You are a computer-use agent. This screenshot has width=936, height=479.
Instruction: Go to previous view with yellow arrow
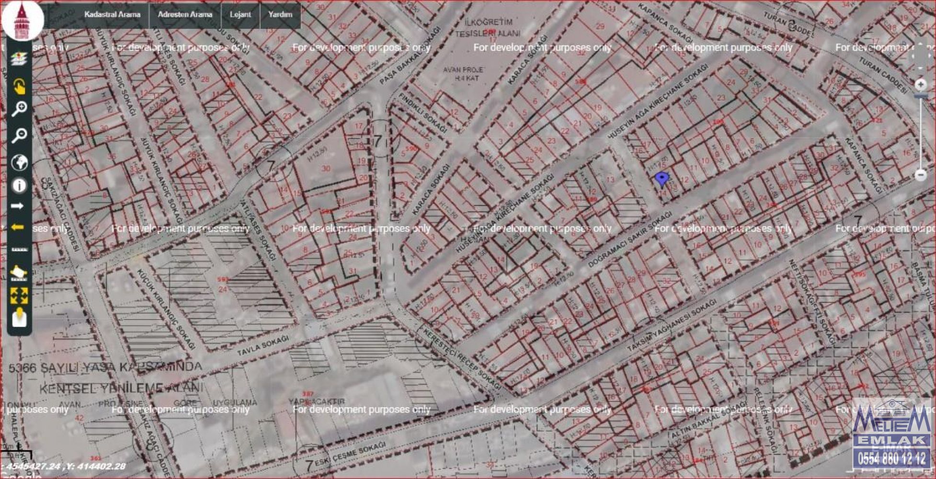click(x=18, y=227)
